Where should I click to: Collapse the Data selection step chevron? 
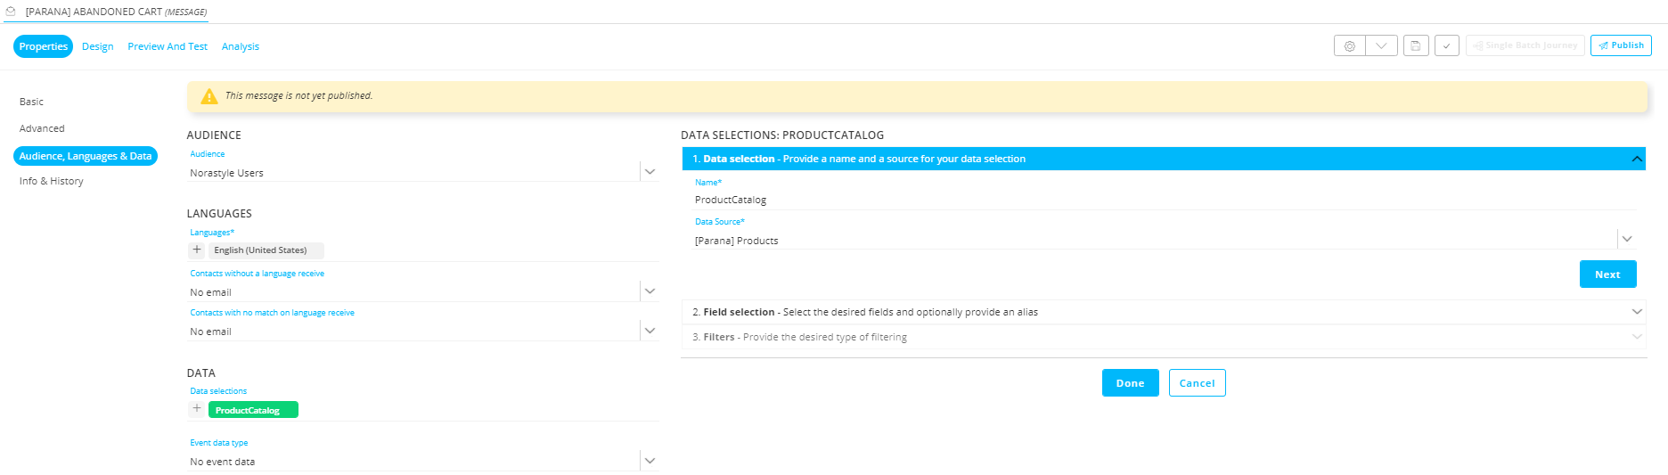coord(1636,159)
